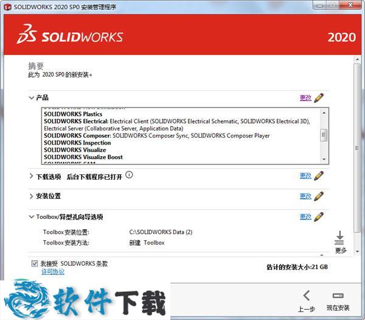Viewport: 365px width, 320px height.
Task: Expand the 下载选项 section
Action: pos(31,176)
